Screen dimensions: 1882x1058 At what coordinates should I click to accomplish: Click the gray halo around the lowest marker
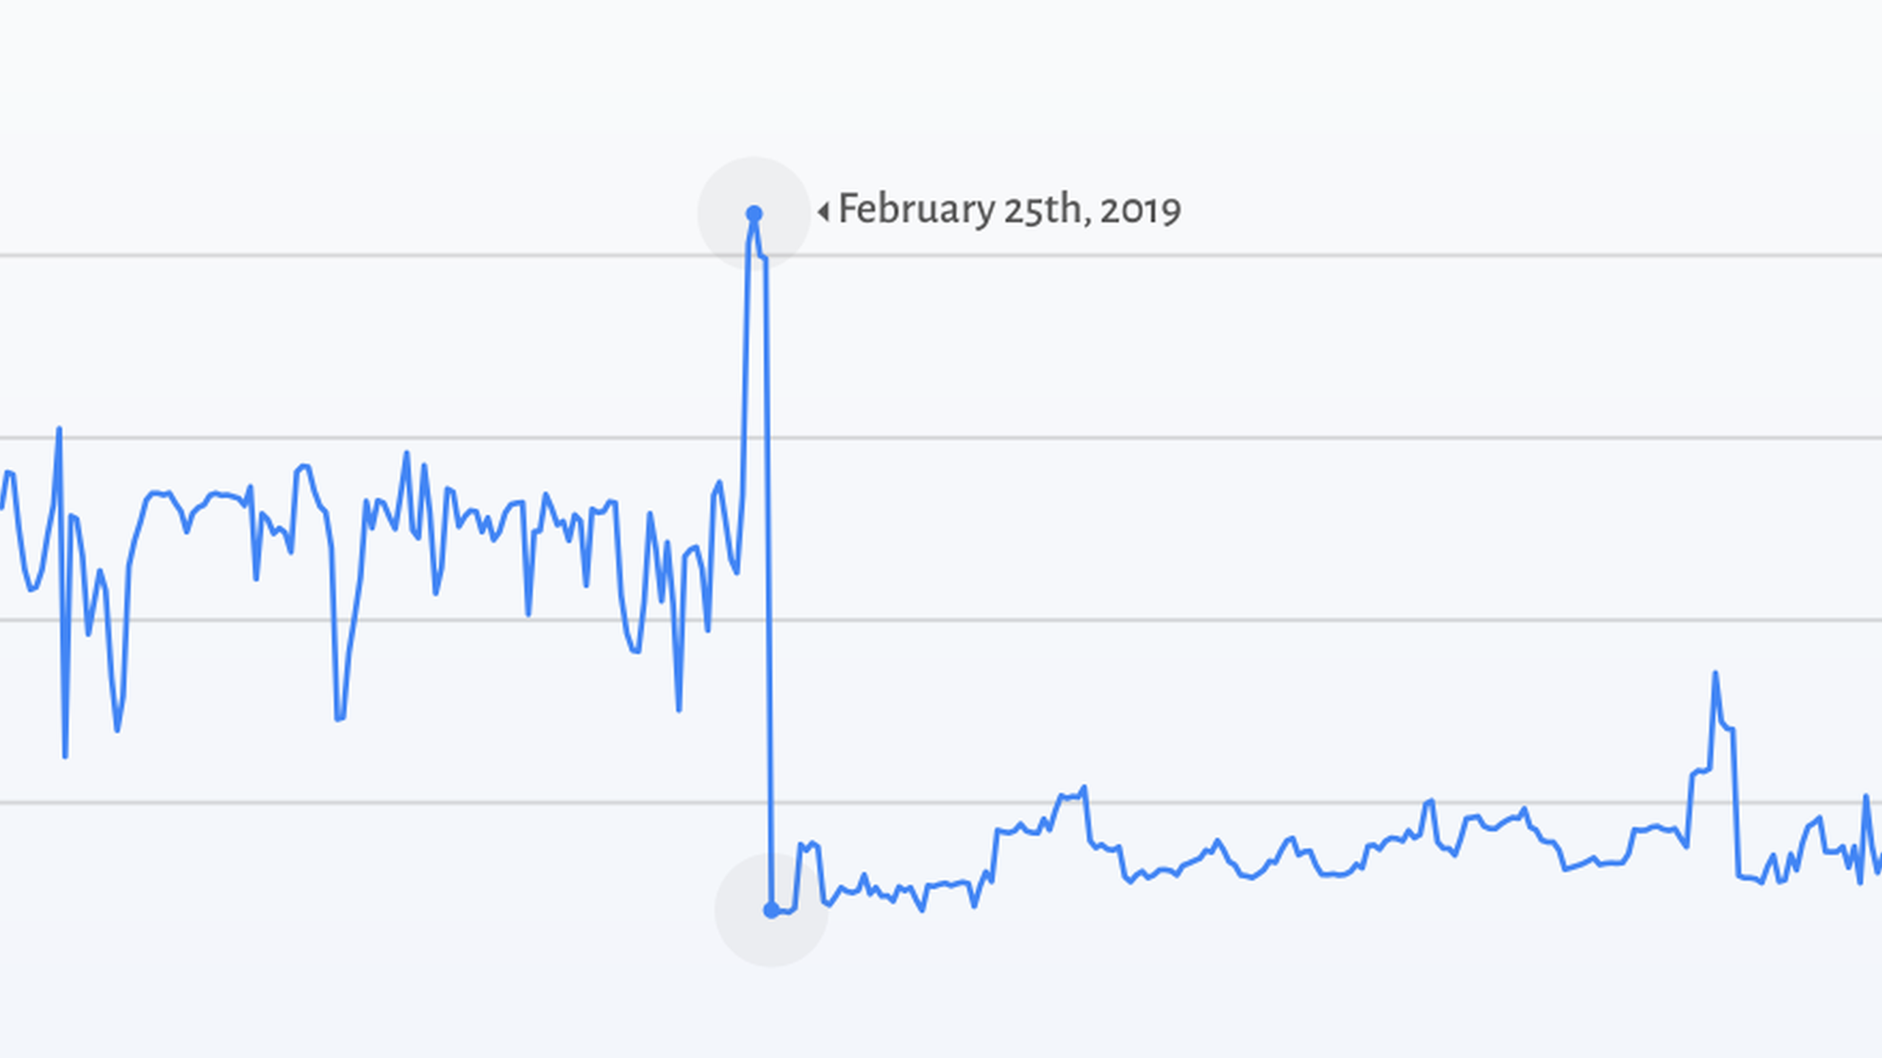coord(771,910)
